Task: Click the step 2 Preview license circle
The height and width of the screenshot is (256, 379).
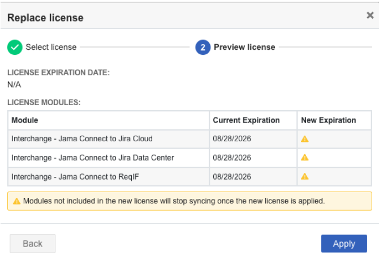Action: (203, 47)
